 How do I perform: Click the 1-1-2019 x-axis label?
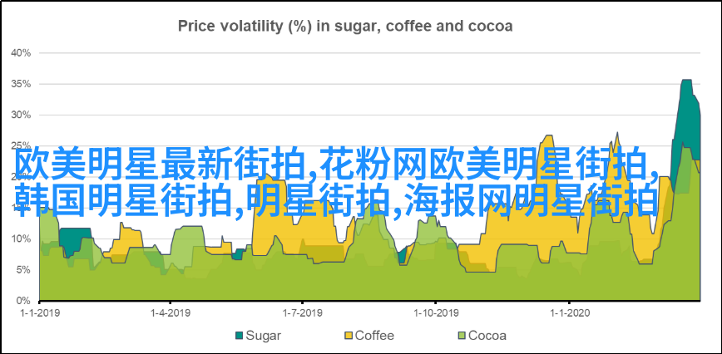coord(39,313)
